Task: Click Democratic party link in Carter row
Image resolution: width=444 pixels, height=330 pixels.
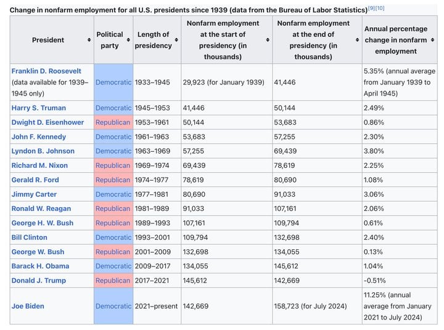Action: click(113, 194)
